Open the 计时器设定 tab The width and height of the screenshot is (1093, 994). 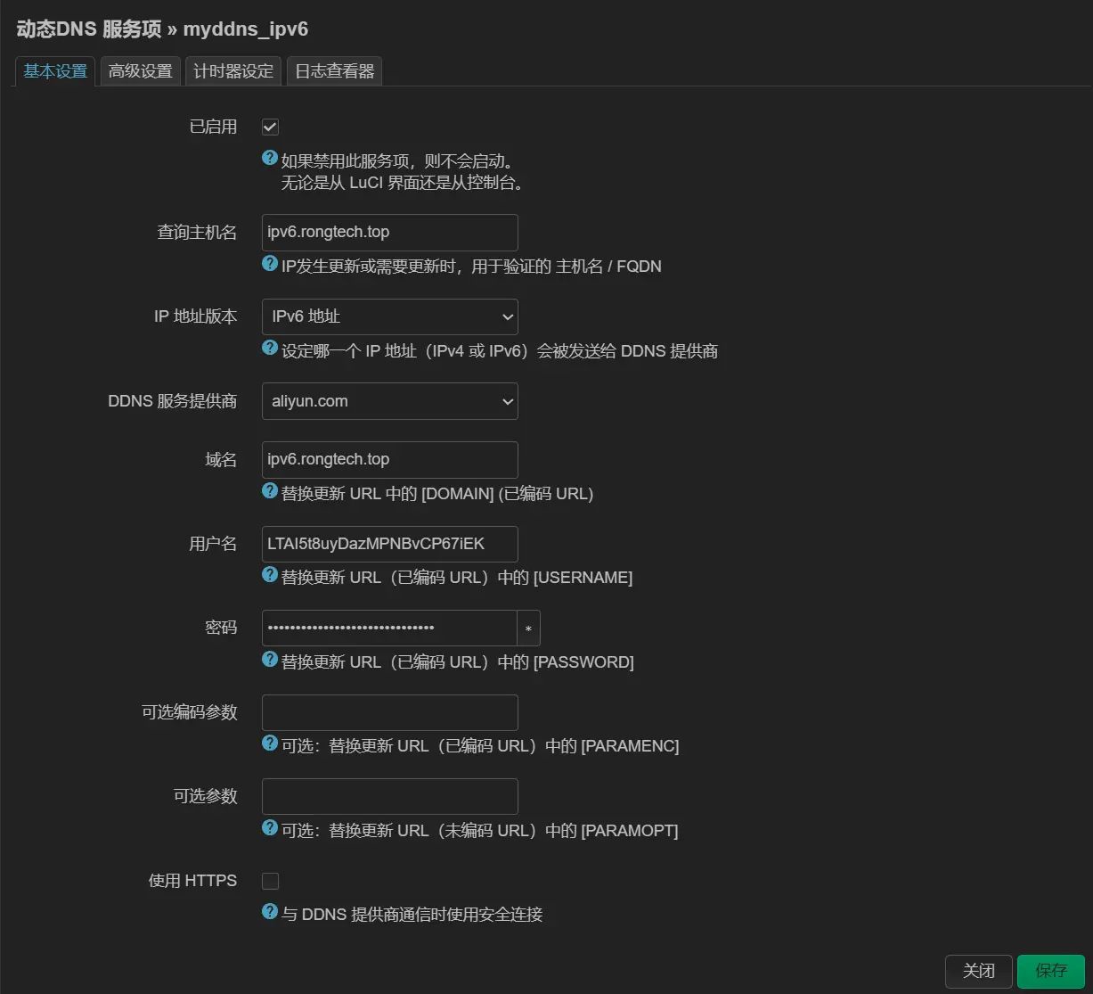click(233, 71)
